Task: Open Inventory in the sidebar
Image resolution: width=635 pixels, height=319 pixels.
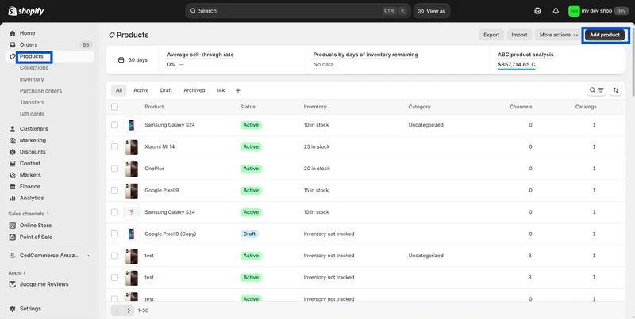Action: [32, 79]
